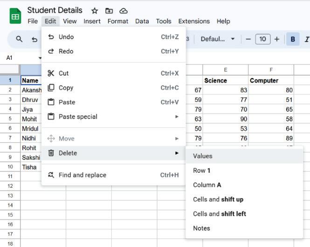Toggle Bold formatting in toolbar
The height and width of the screenshot is (247, 310).
(293, 39)
